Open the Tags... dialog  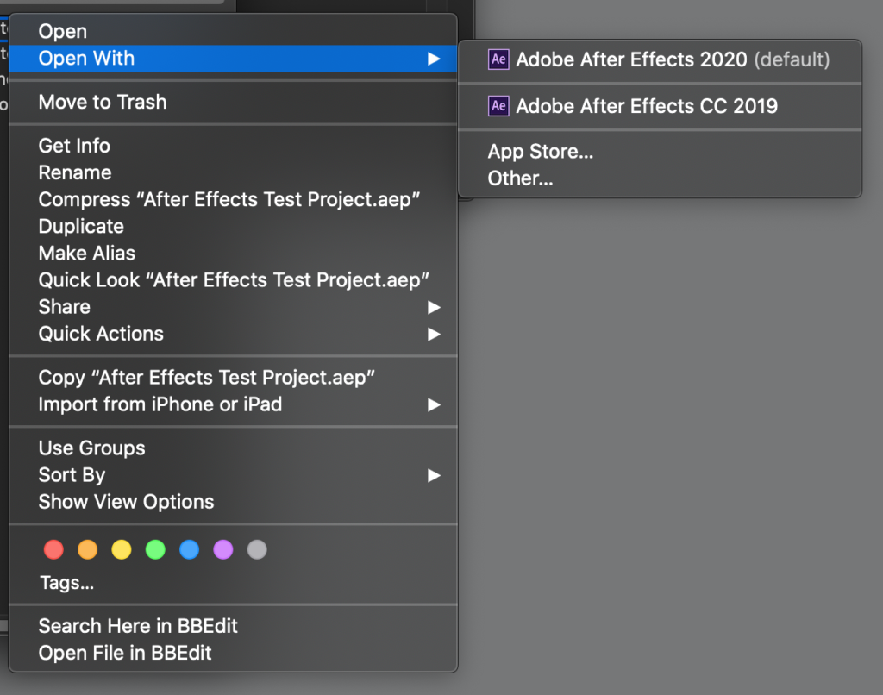(67, 582)
